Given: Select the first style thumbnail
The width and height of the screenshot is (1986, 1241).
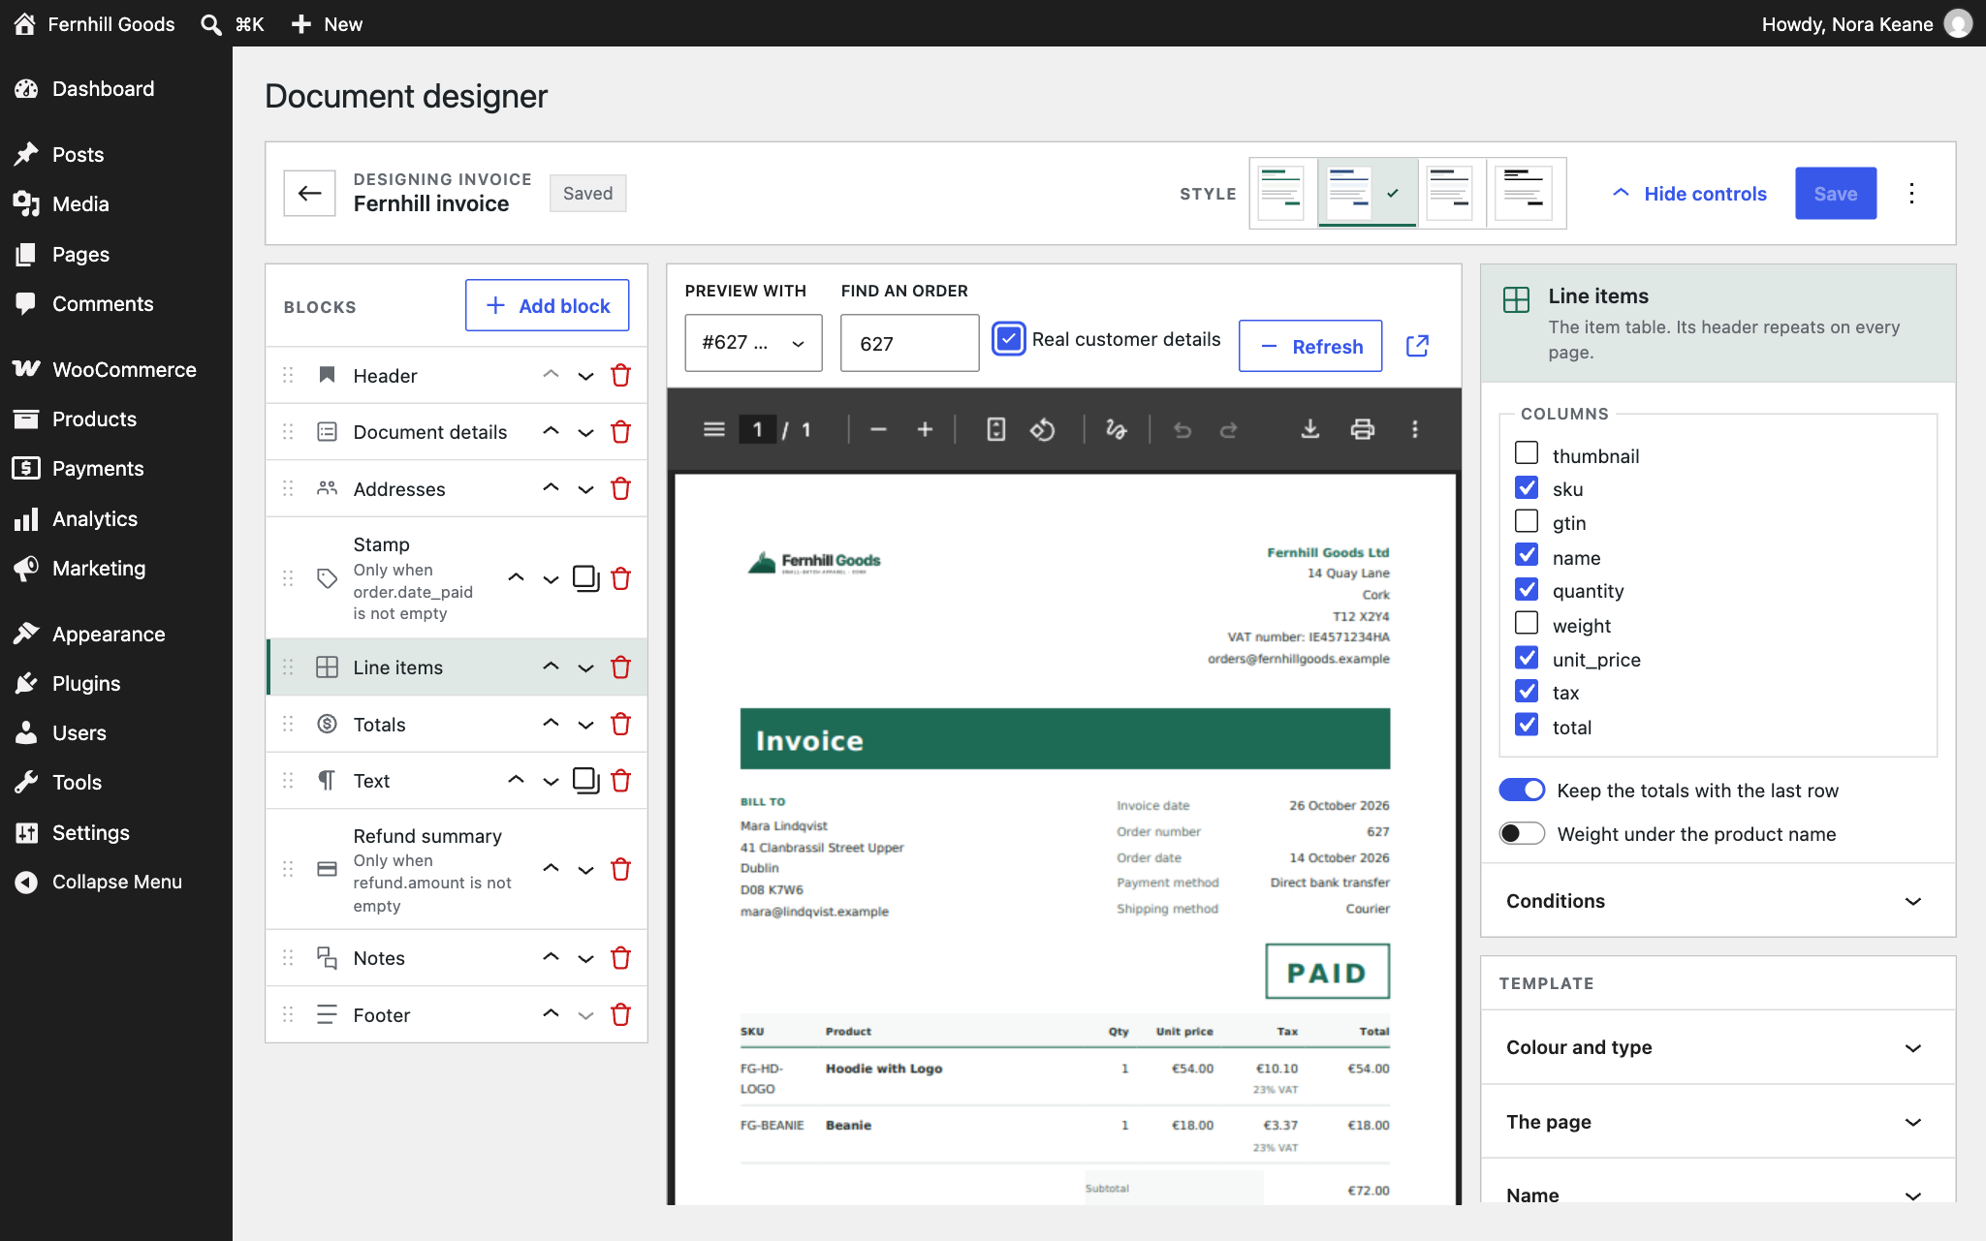Looking at the screenshot, I should [1281, 193].
